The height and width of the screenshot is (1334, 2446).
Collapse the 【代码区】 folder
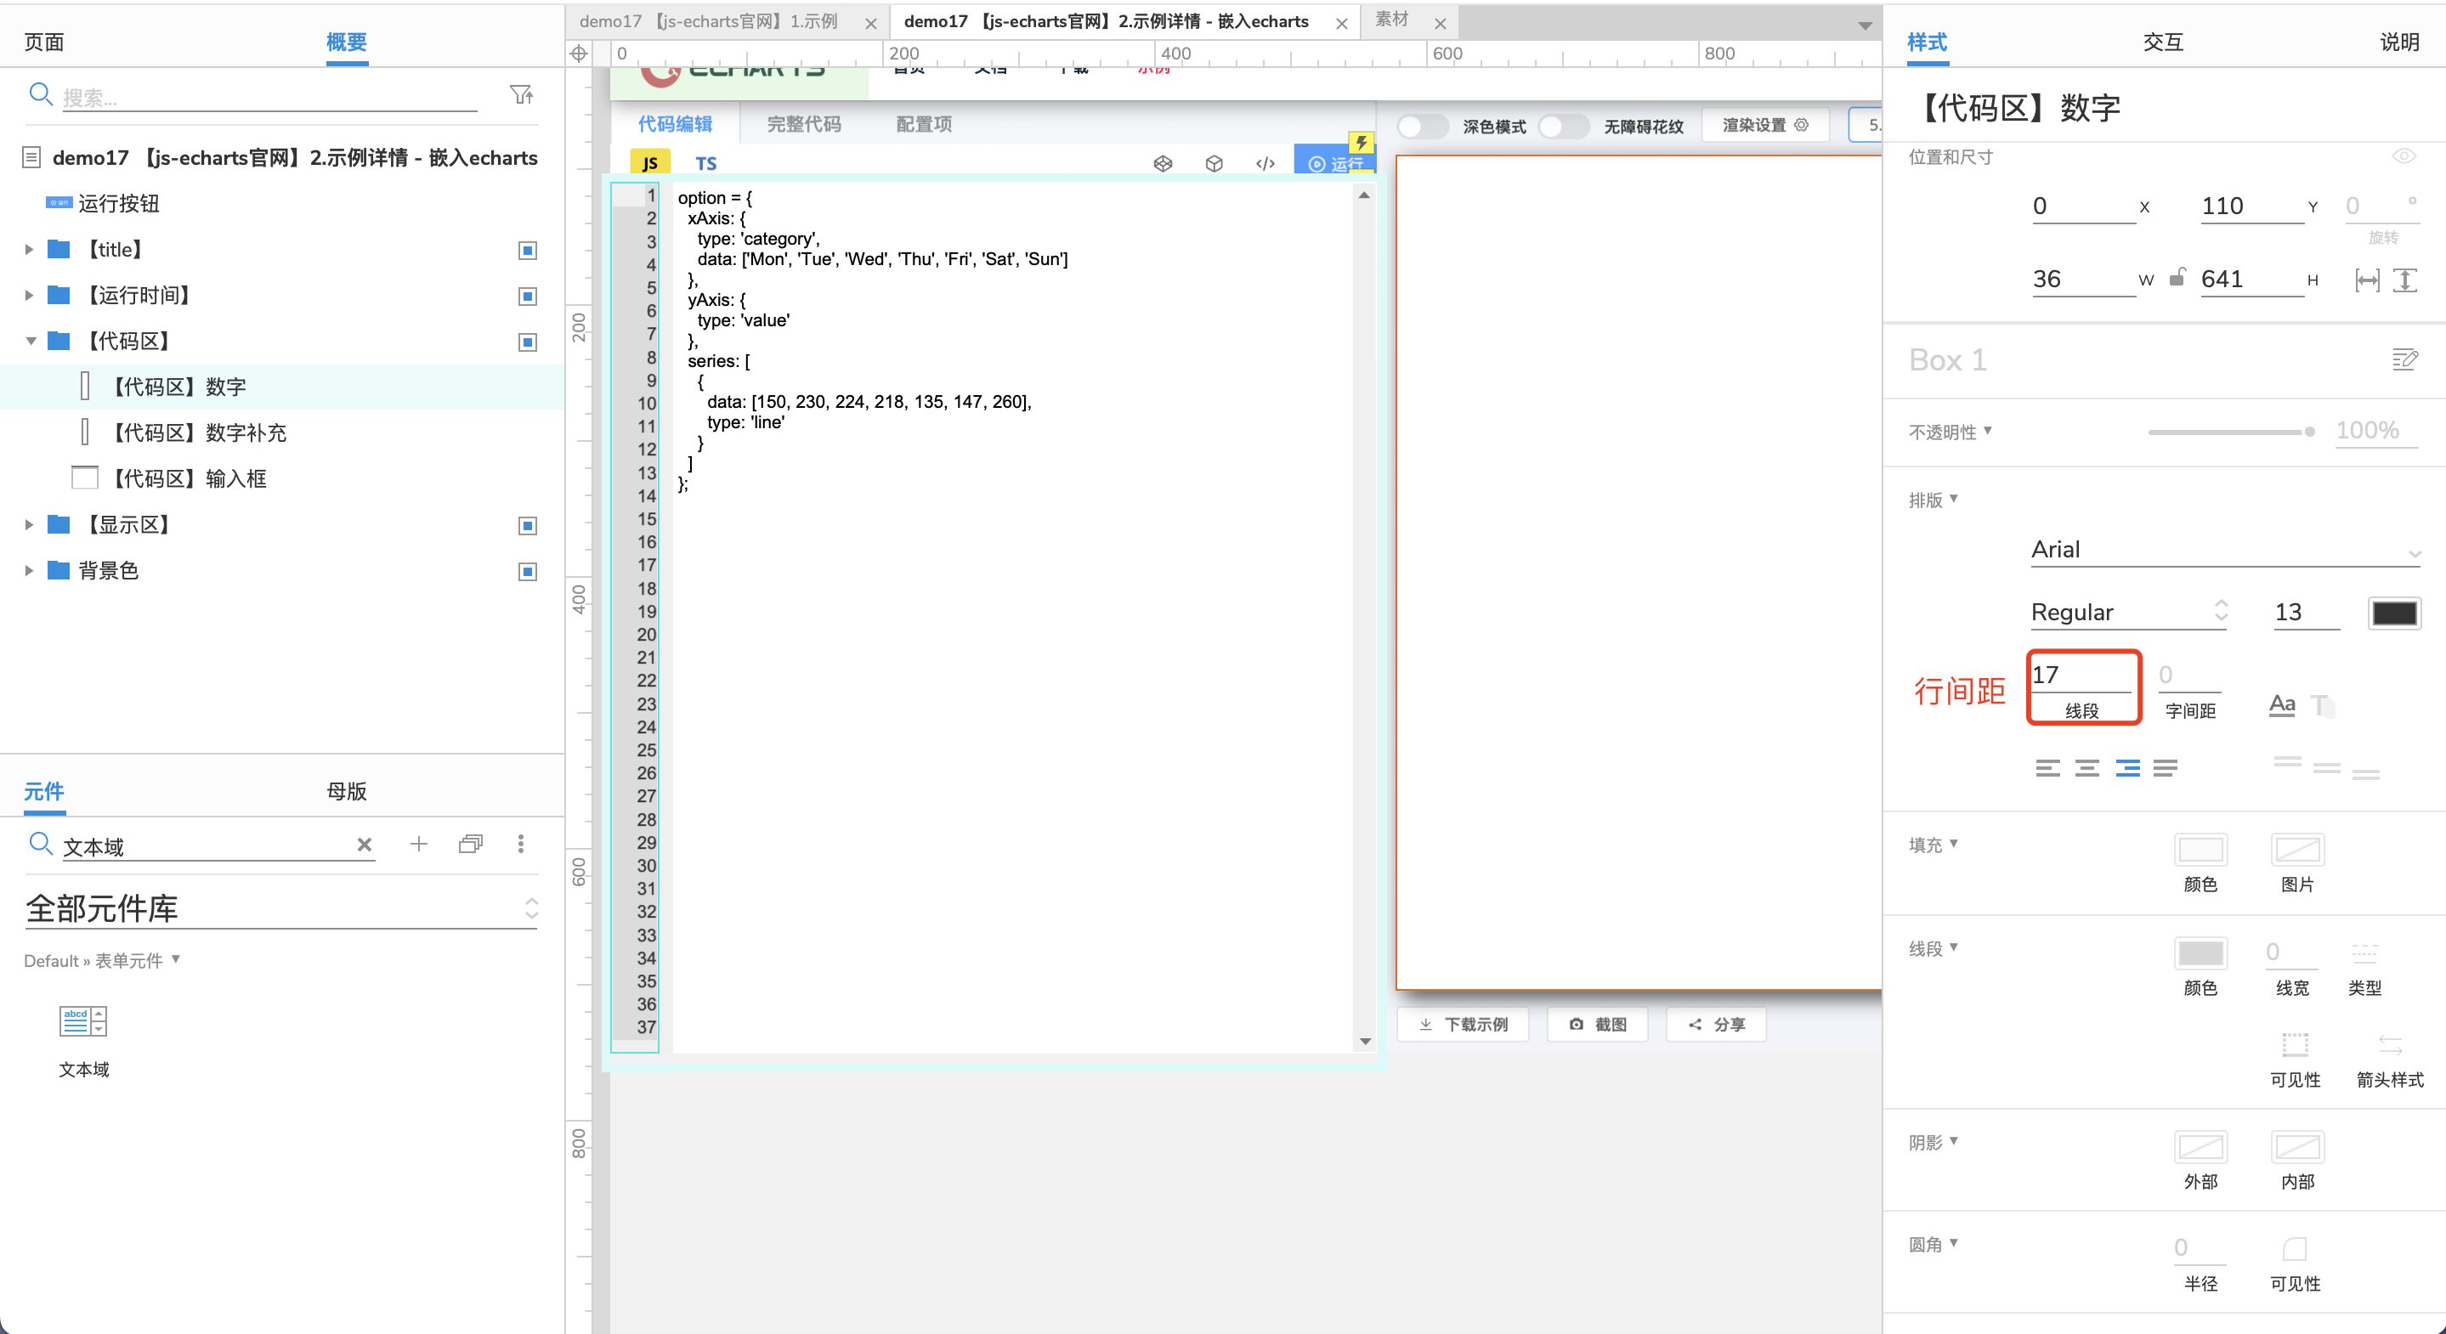coord(31,341)
